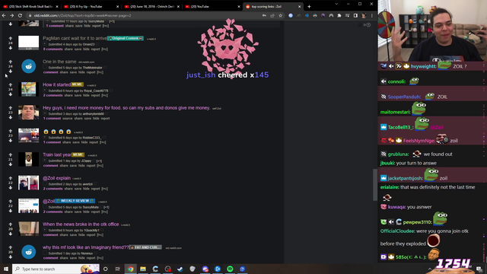The width and height of the screenshot is (487, 274).
Task: Click the 'WEEKLY REVIEW' flair tag
Action: [75, 201]
